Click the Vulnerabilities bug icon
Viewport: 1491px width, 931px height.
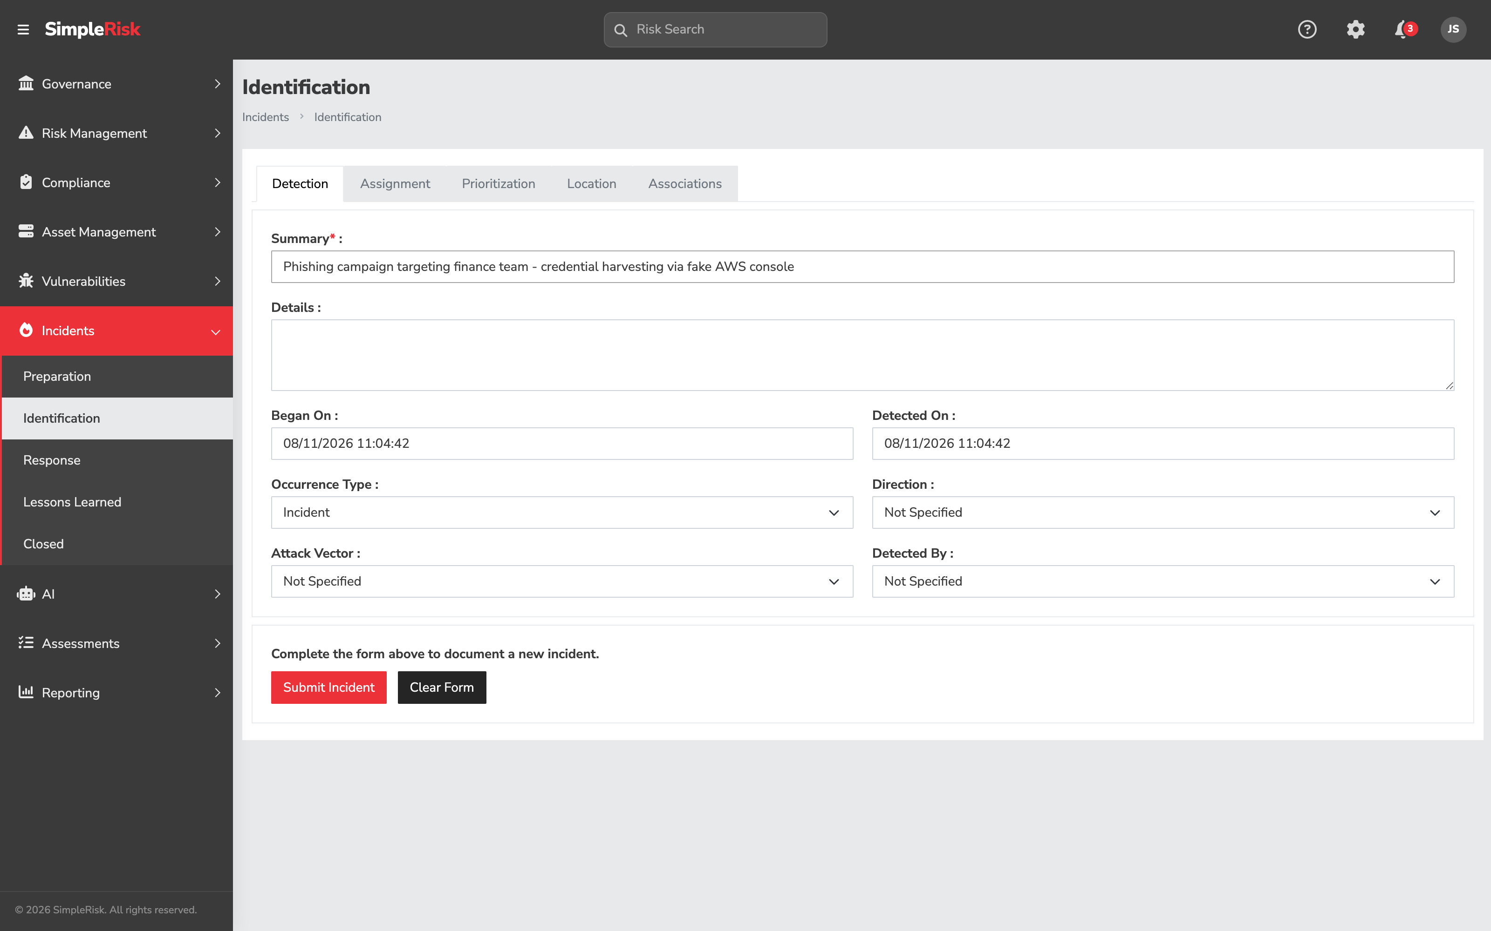(26, 281)
